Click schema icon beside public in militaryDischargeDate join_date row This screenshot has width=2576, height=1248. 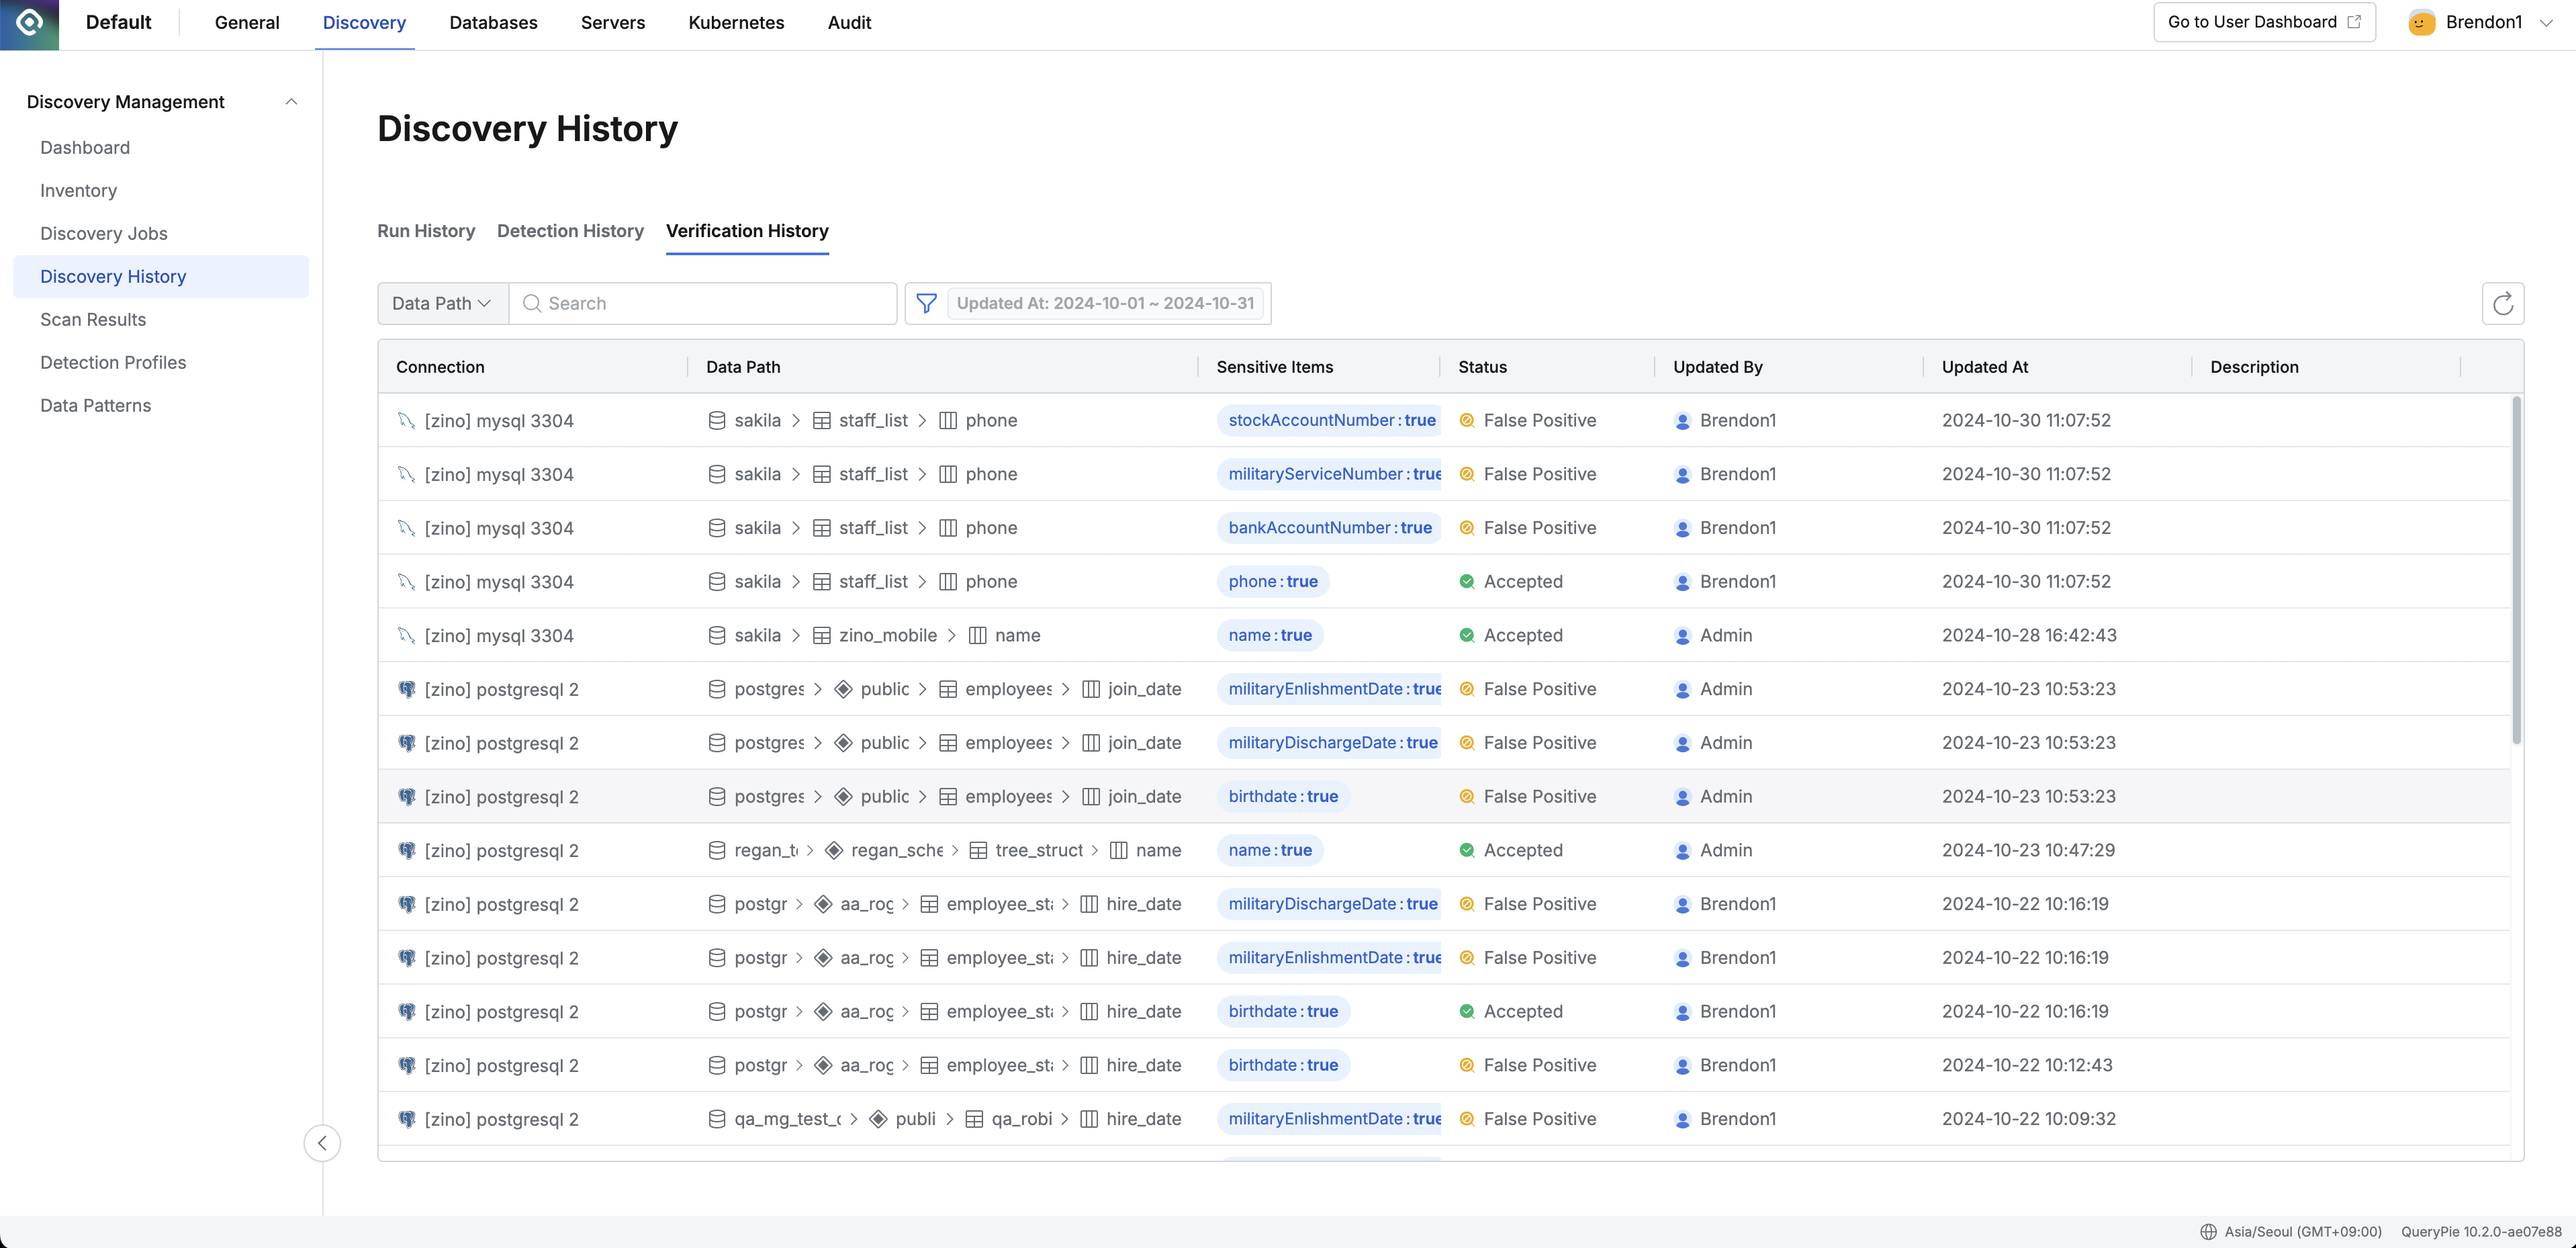[843, 743]
